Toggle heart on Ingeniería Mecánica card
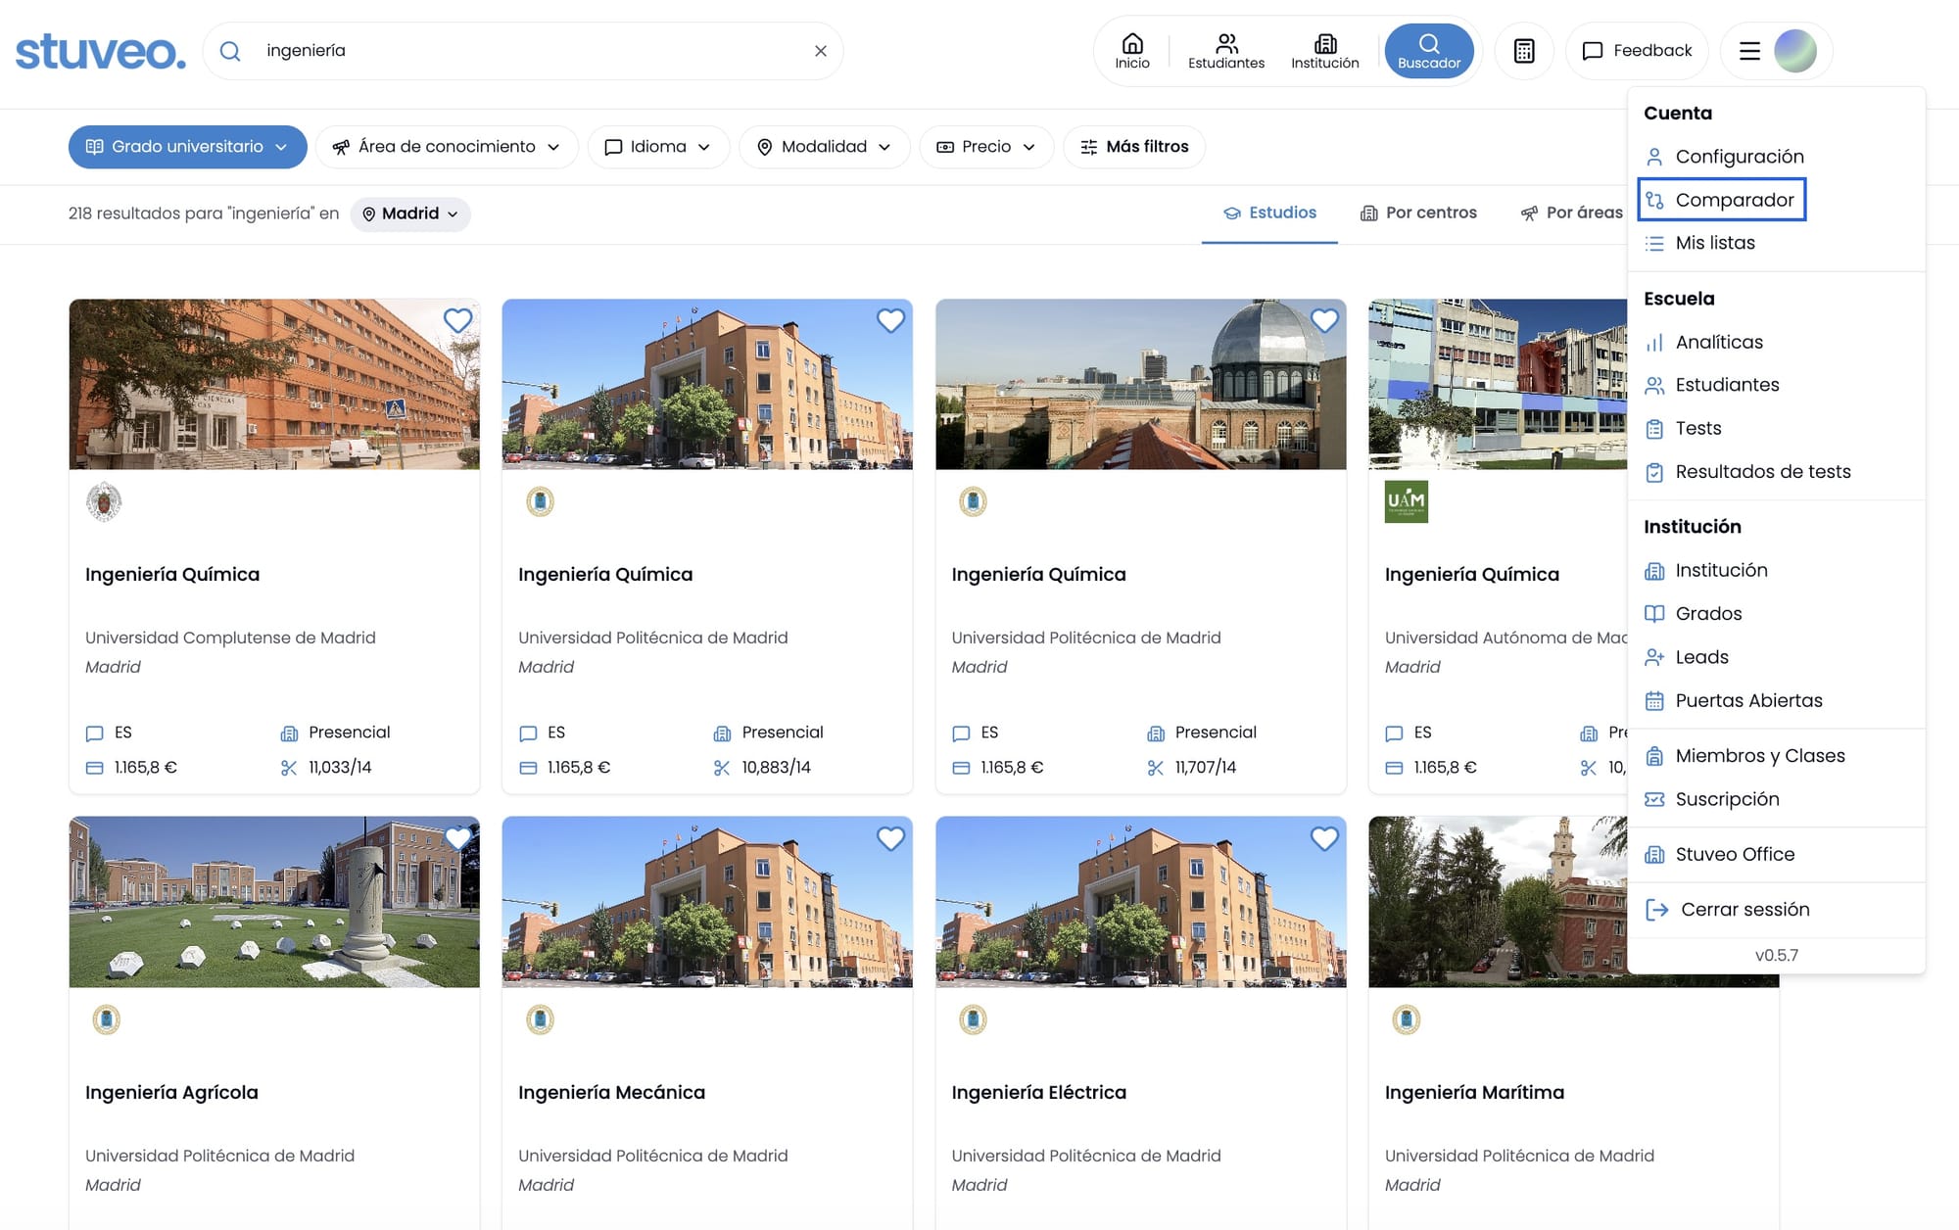 [890, 838]
